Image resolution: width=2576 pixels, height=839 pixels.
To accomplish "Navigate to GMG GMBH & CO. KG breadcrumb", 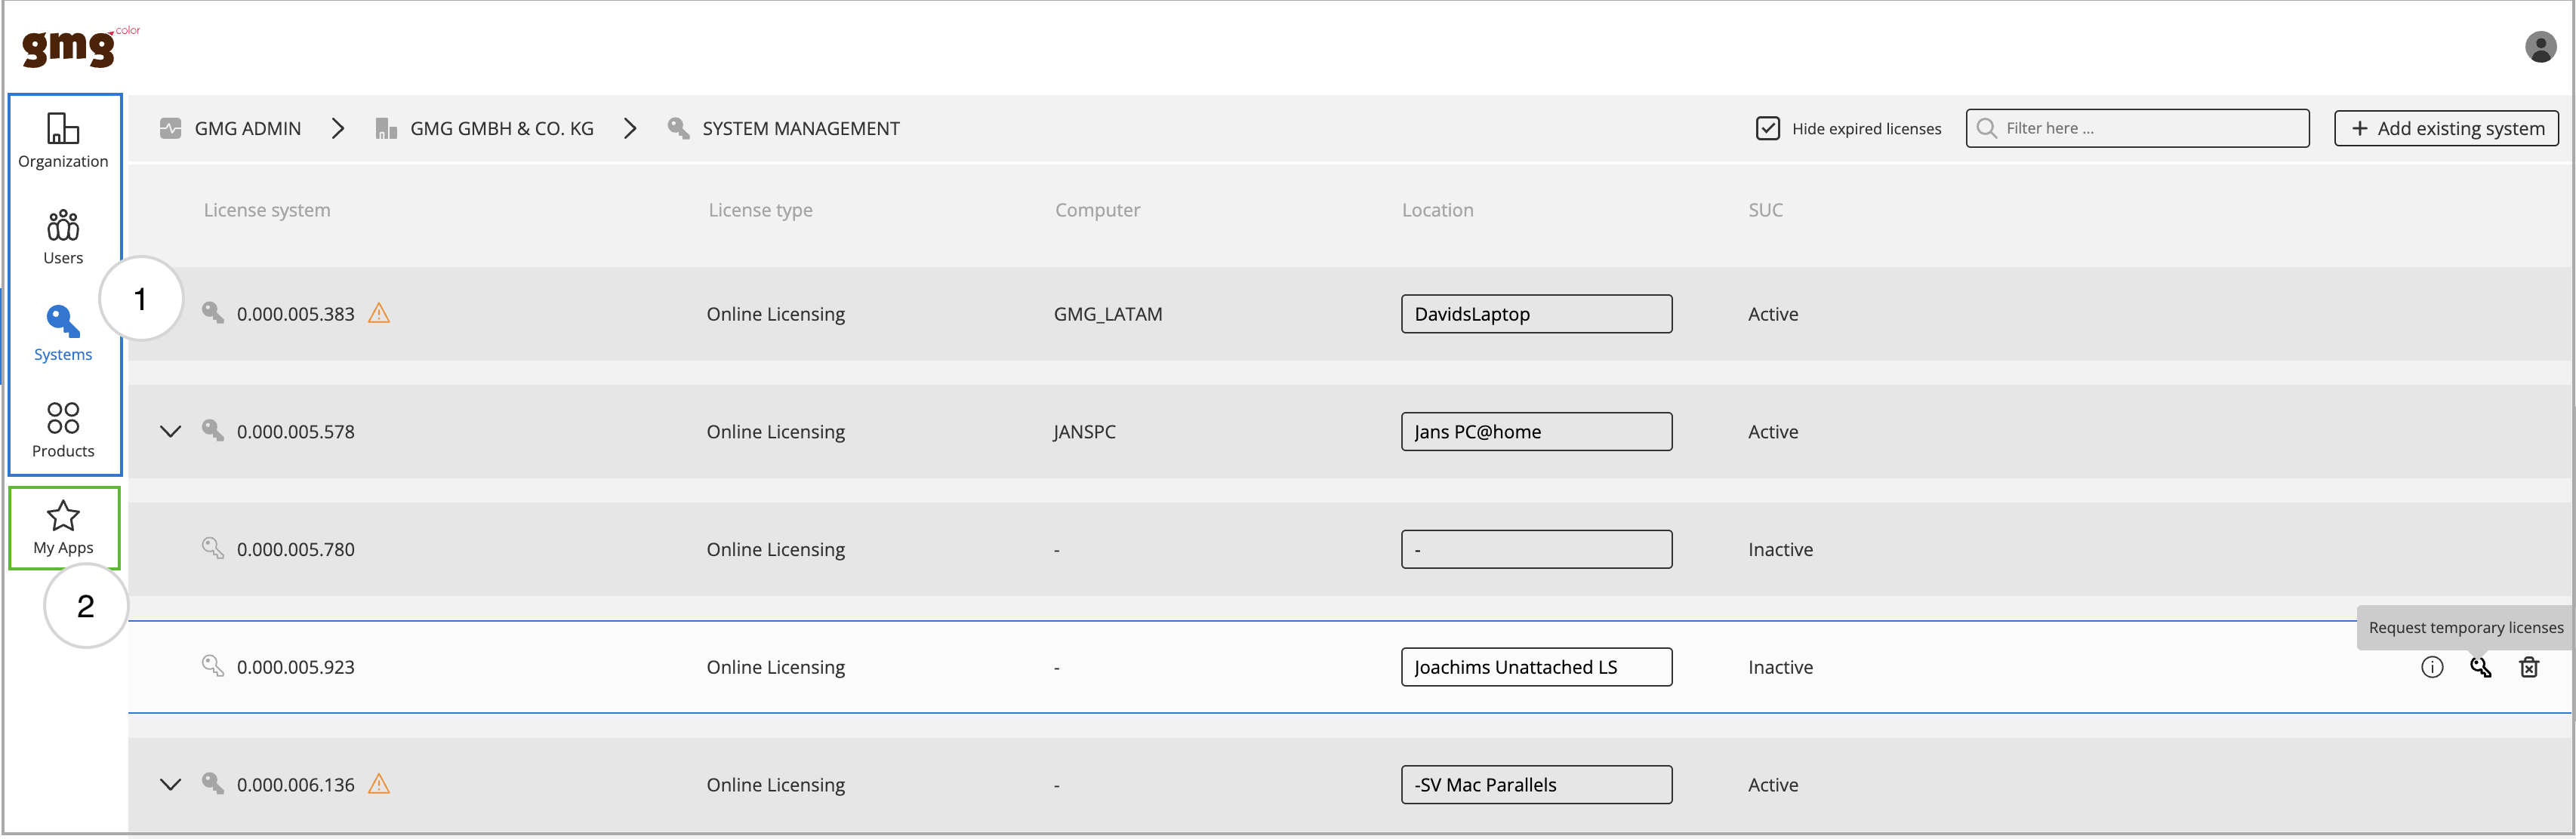I will click(x=502, y=128).
